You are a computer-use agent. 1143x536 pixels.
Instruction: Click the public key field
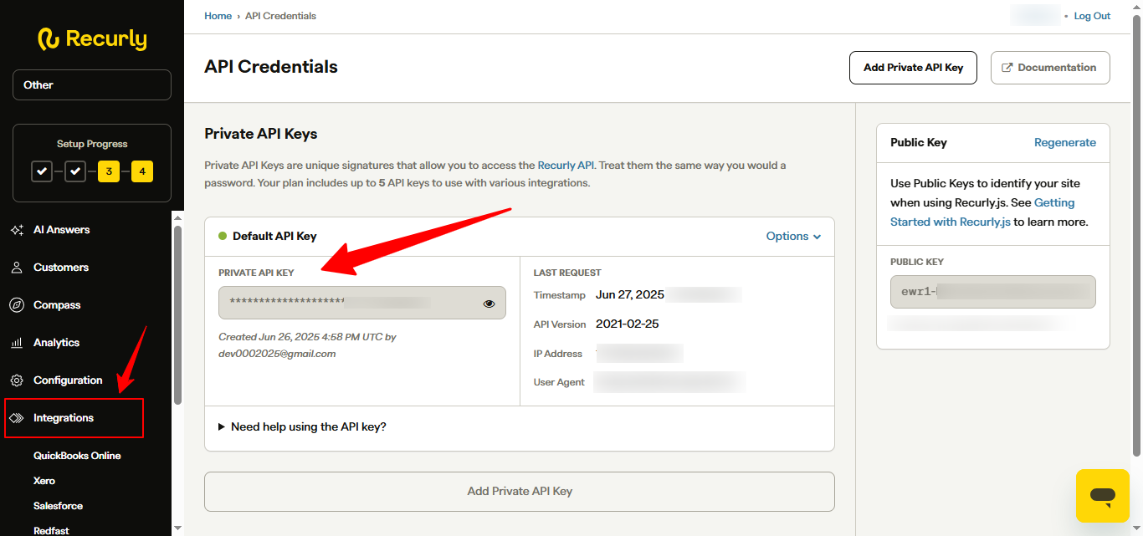[993, 292]
